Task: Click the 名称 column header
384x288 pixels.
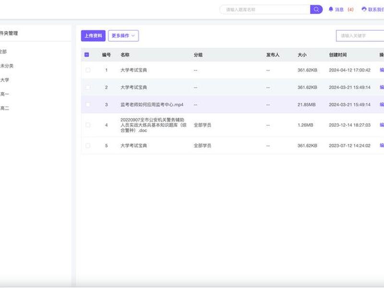Action: 125,55
